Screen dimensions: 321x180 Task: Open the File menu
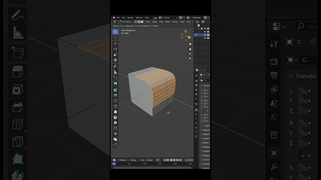pyautogui.click(x=118, y=18)
